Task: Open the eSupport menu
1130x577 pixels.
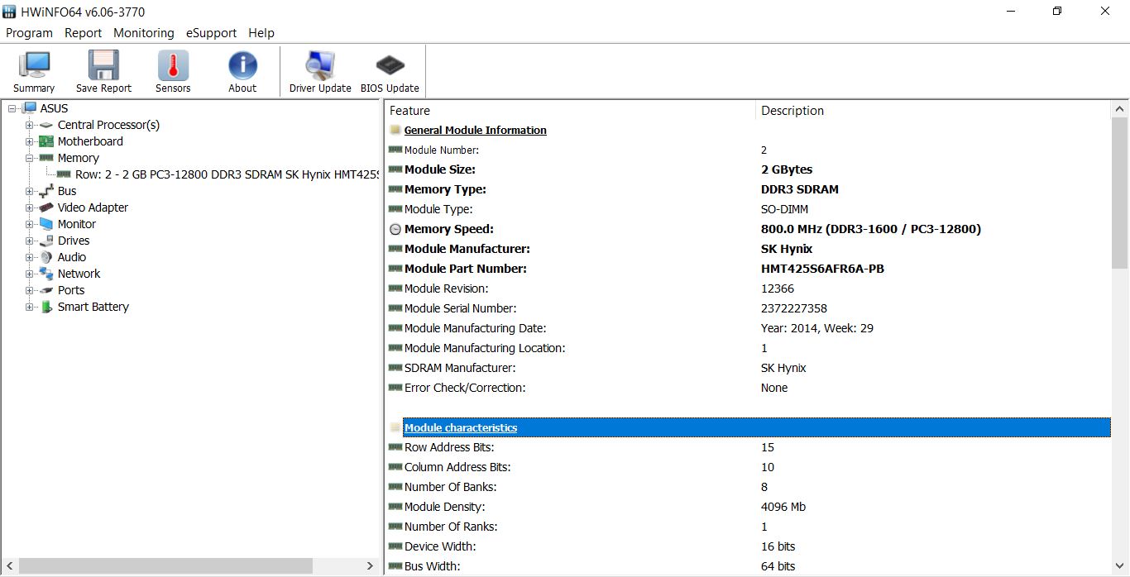Action: 211,33
